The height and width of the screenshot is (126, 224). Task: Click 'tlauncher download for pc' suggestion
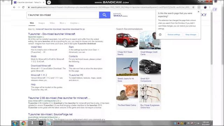click(73, 29)
